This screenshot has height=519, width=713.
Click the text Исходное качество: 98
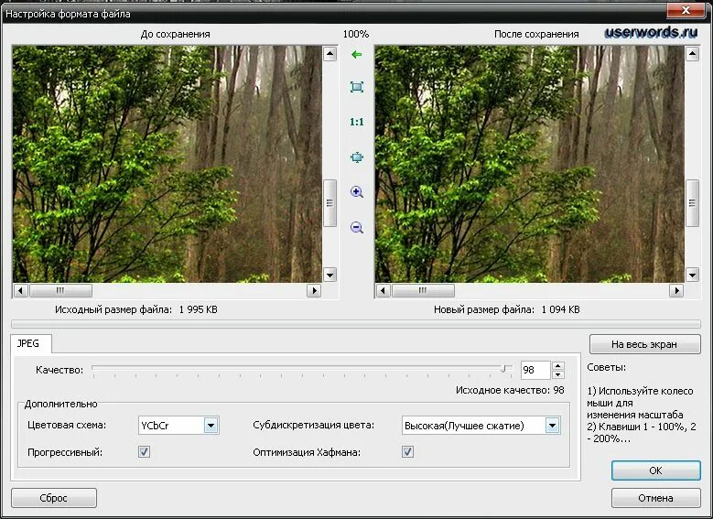[510, 390]
